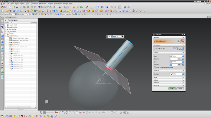This screenshot has width=211, height=118.
Task: Click the Circle sketch tool in bottom toolbar
Action: [67, 112]
